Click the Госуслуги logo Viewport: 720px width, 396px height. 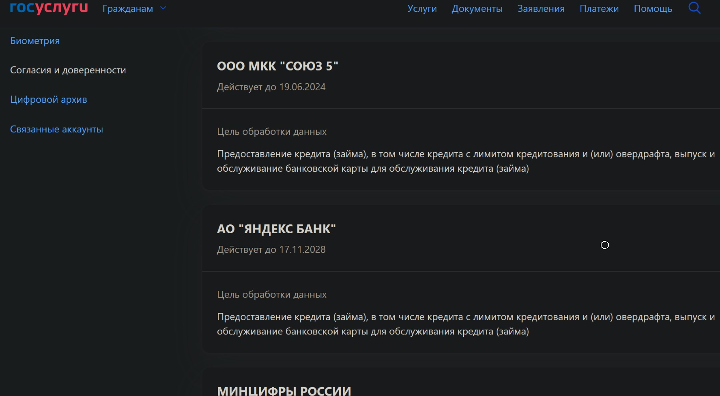coord(49,7)
